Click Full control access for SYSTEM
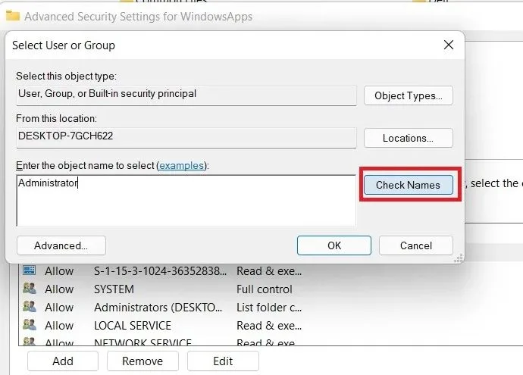Image resolution: width=523 pixels, height=375 pixels. tap(265, 289)
